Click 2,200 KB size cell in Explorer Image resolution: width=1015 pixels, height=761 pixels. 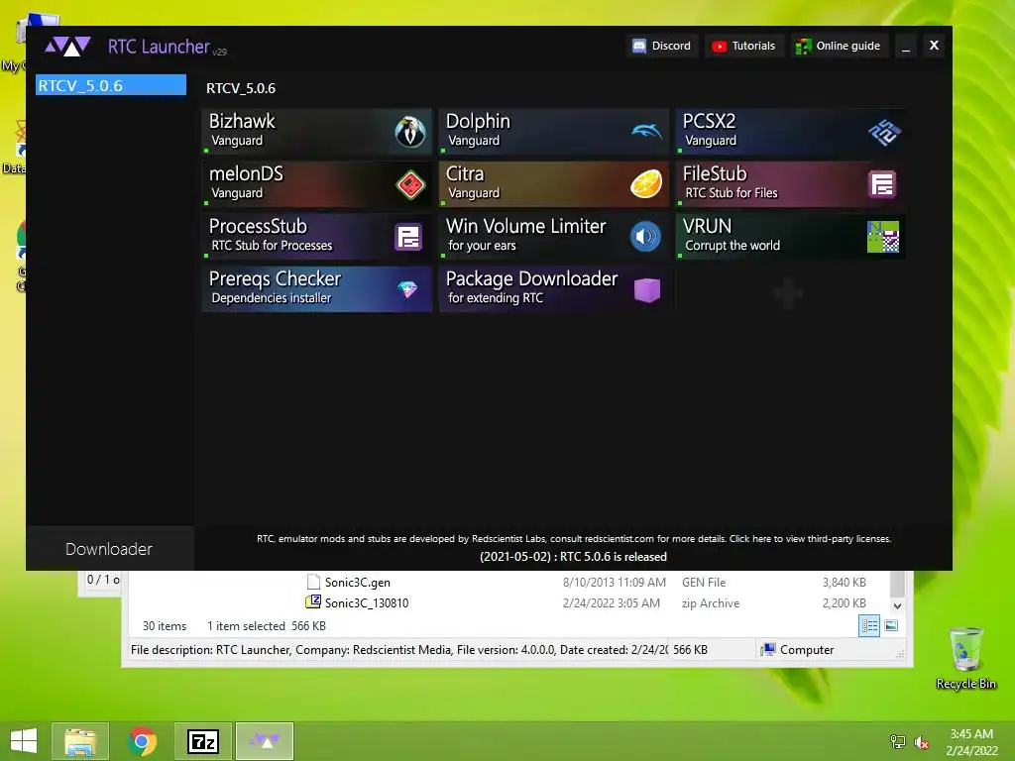845,603
